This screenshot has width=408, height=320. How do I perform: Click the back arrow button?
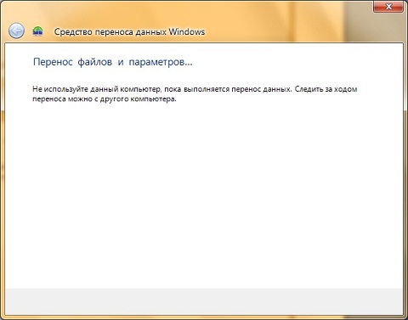pyautogui.click(x=16, y=31)
